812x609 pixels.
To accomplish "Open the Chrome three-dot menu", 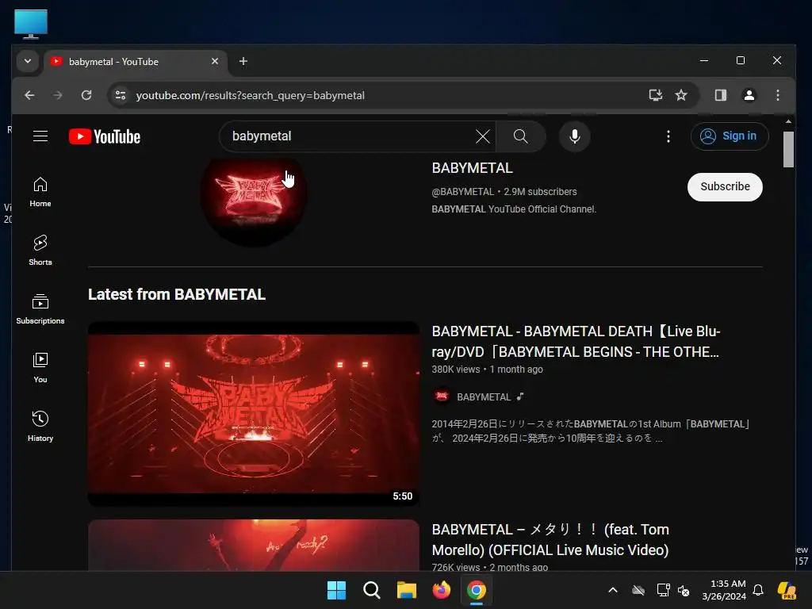I will coord(777,95).
